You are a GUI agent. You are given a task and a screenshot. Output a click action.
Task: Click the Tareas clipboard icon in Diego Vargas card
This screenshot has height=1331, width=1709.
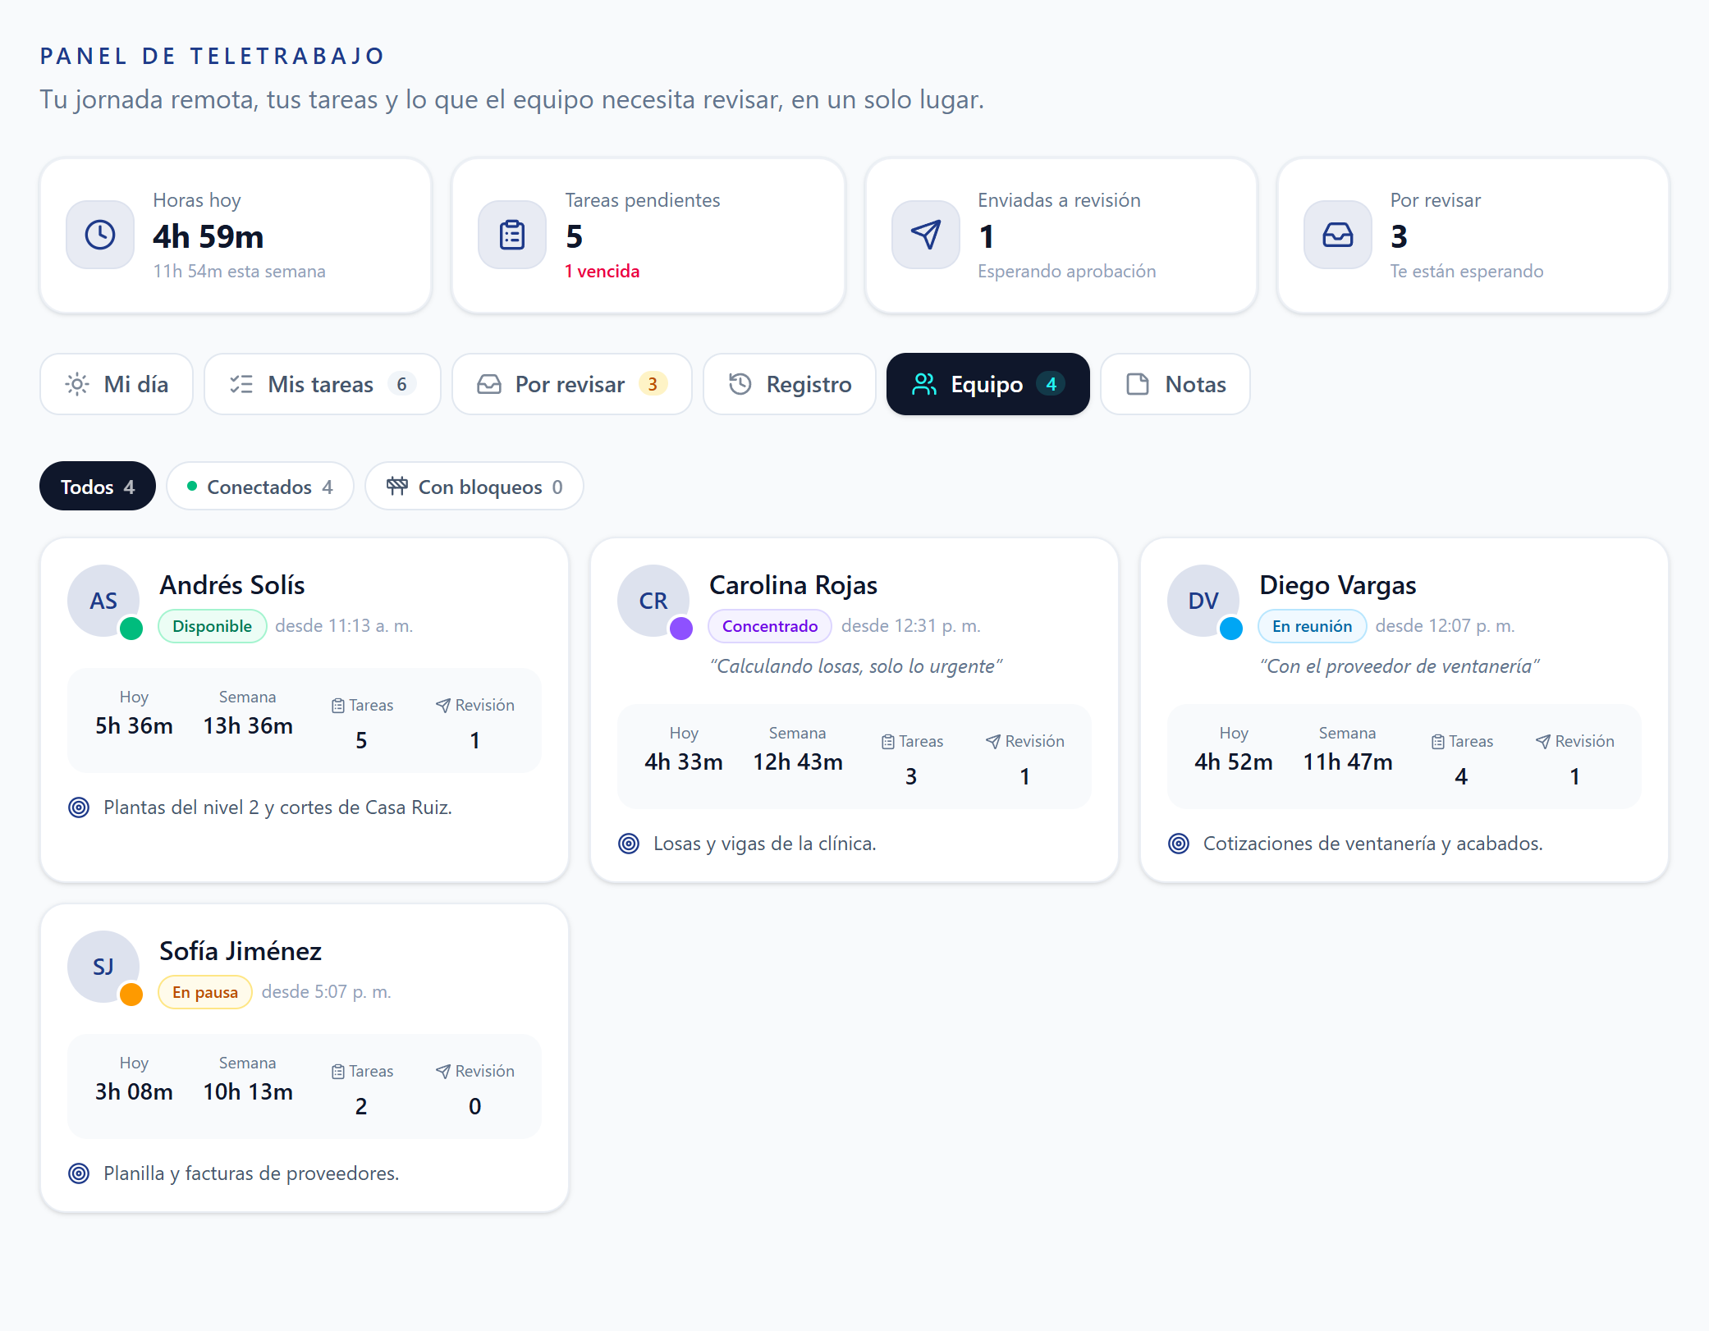tap(1438, 742)
